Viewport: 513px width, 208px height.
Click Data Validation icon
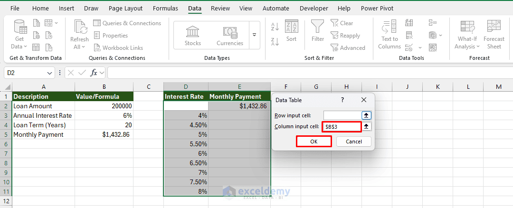pyautogui.click(x=409, y=48)
